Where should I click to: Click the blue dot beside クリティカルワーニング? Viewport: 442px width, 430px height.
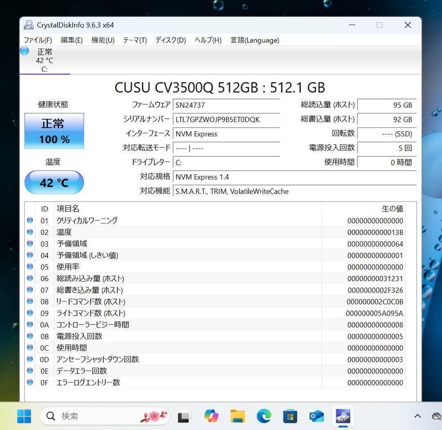29,220
